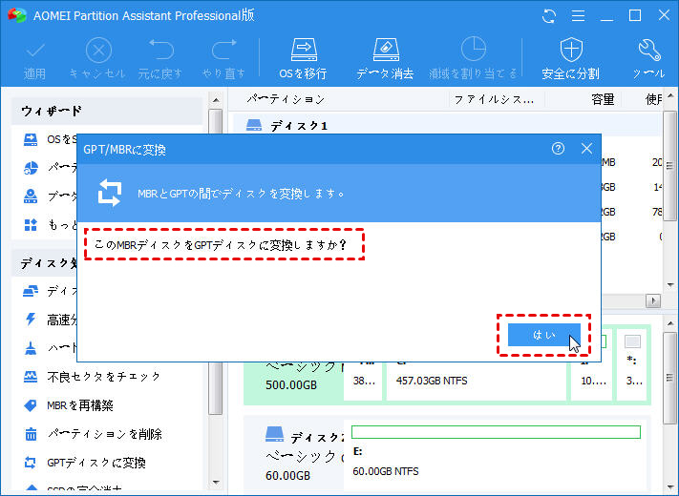Click the 500.00GB disk label
The image size is (679, 496).
click(291, 384)
